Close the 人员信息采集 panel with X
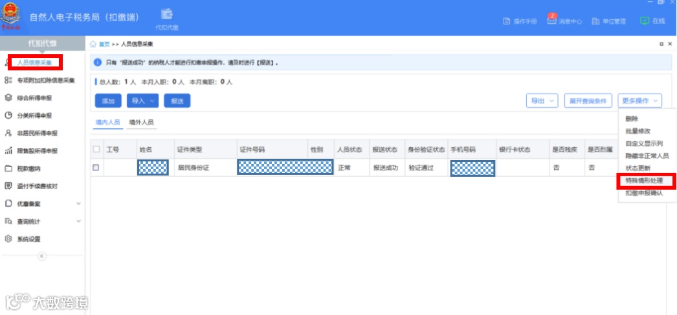 [670, 45]
